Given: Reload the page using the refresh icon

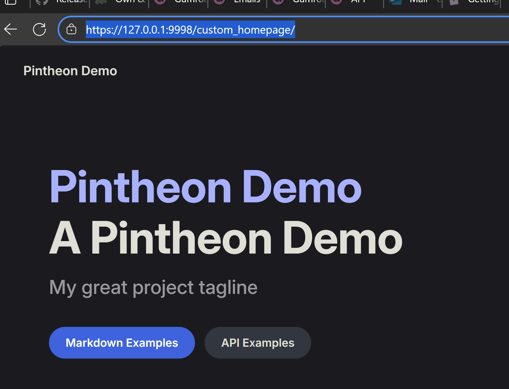Looking at the screenshot, I should tap(39, 29).
